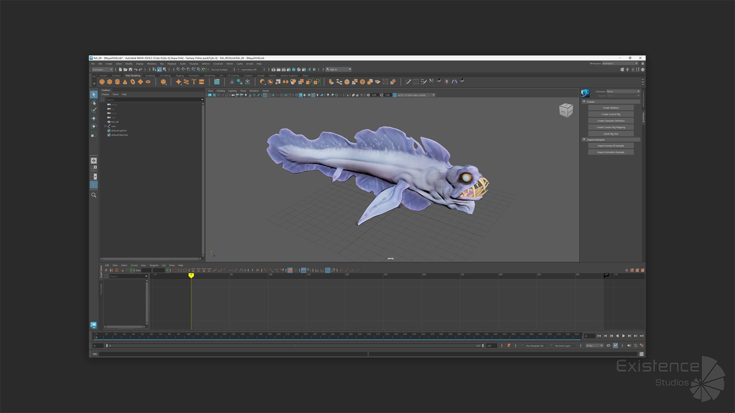Collapse the Create section in HumanIK
This screenshot has width=735, height=413.
point(584,102)
